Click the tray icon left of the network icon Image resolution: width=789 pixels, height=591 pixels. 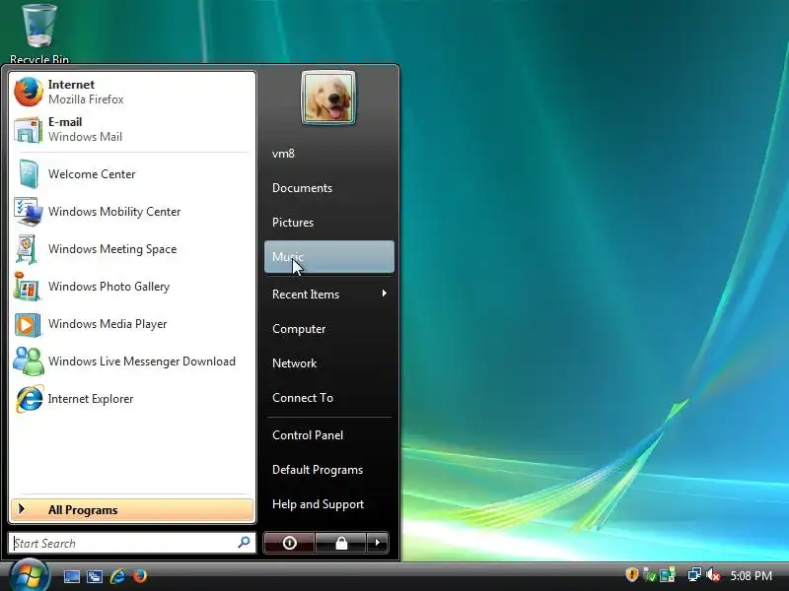click(x=668, y=574)
